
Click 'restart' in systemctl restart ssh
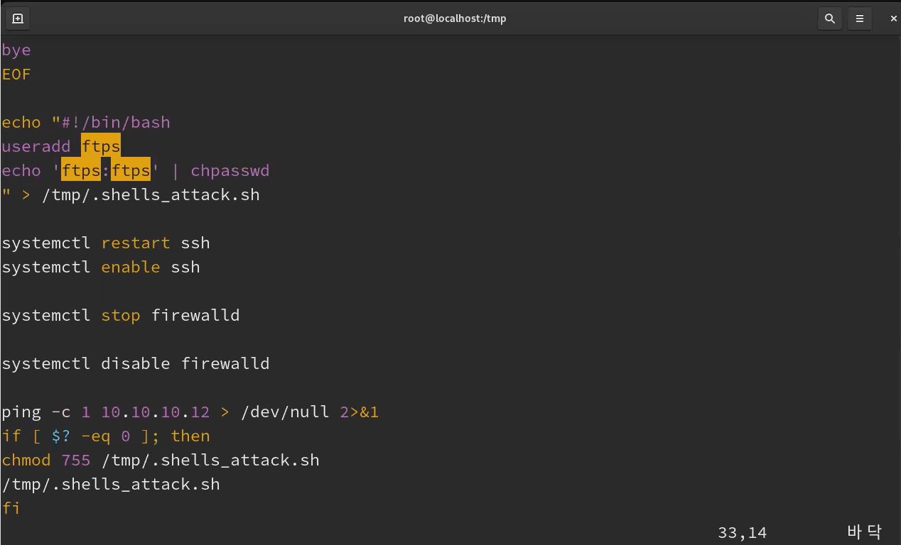[x=136, y=243]
